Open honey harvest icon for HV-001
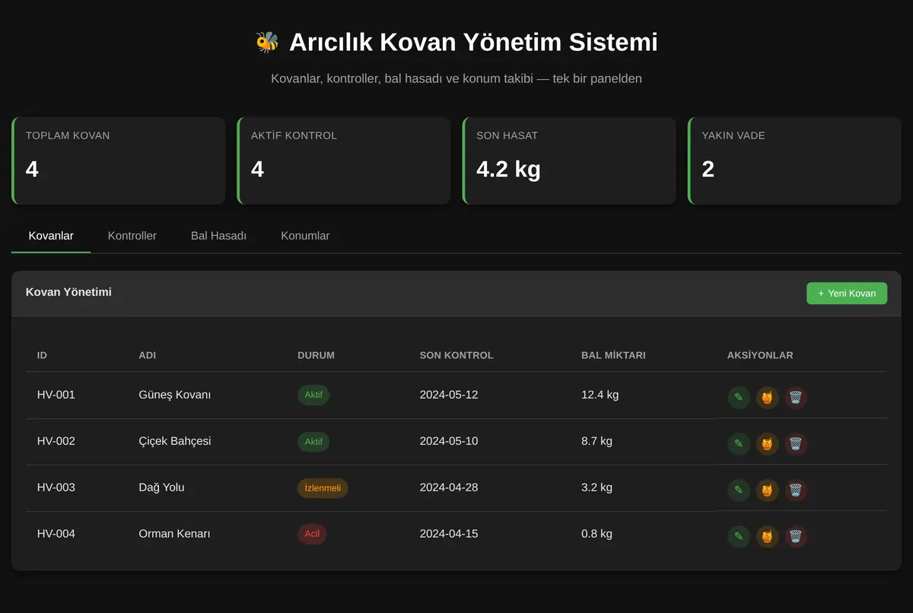The width and height of the screenshot is (913, 613). (x=767, y=397)
